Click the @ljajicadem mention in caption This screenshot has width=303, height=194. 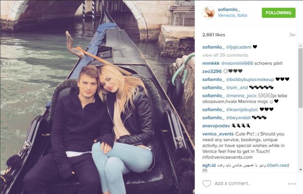tap(238, 47)
